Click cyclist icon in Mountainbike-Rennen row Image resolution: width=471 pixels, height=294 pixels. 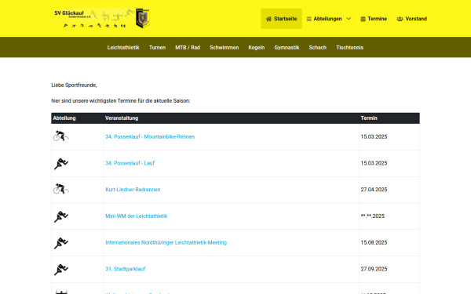pyautogui.click(x=61, y=136)
